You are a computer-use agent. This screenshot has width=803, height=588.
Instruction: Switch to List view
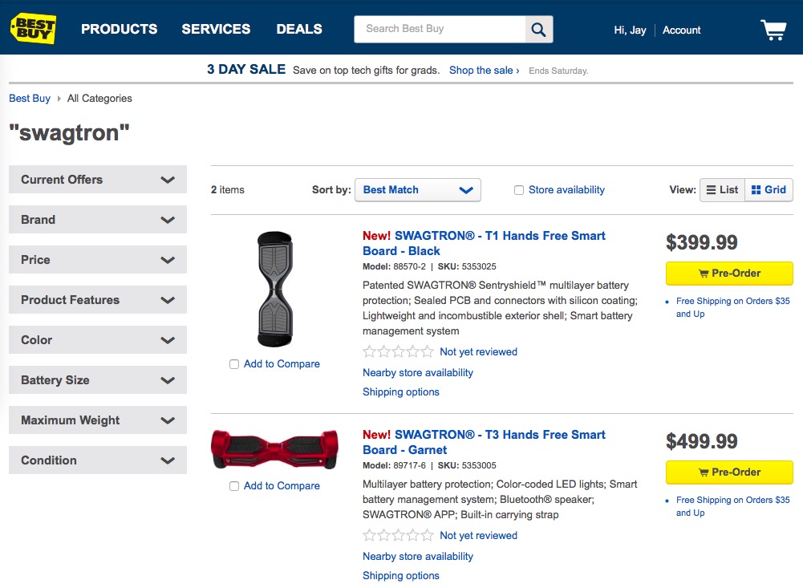tap(722, 190)
